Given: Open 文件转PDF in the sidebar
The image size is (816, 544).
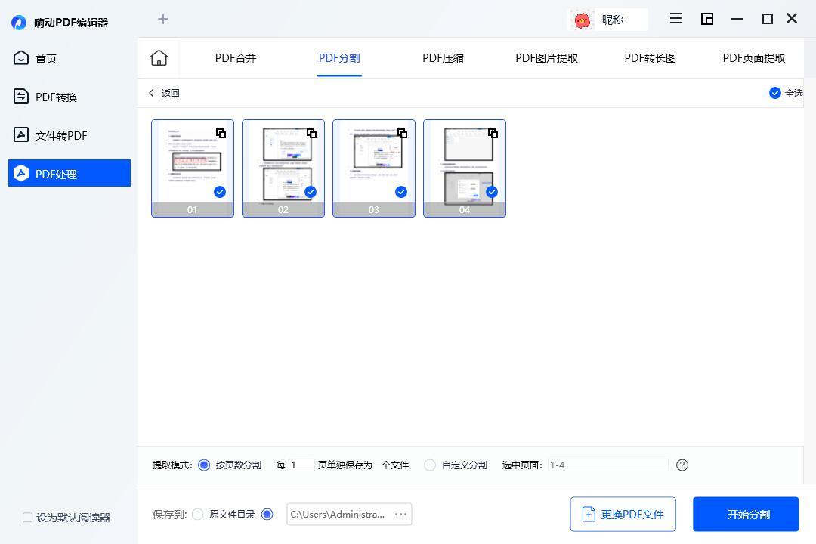Looking at the screenshot, I should click(x=70, y=135).
